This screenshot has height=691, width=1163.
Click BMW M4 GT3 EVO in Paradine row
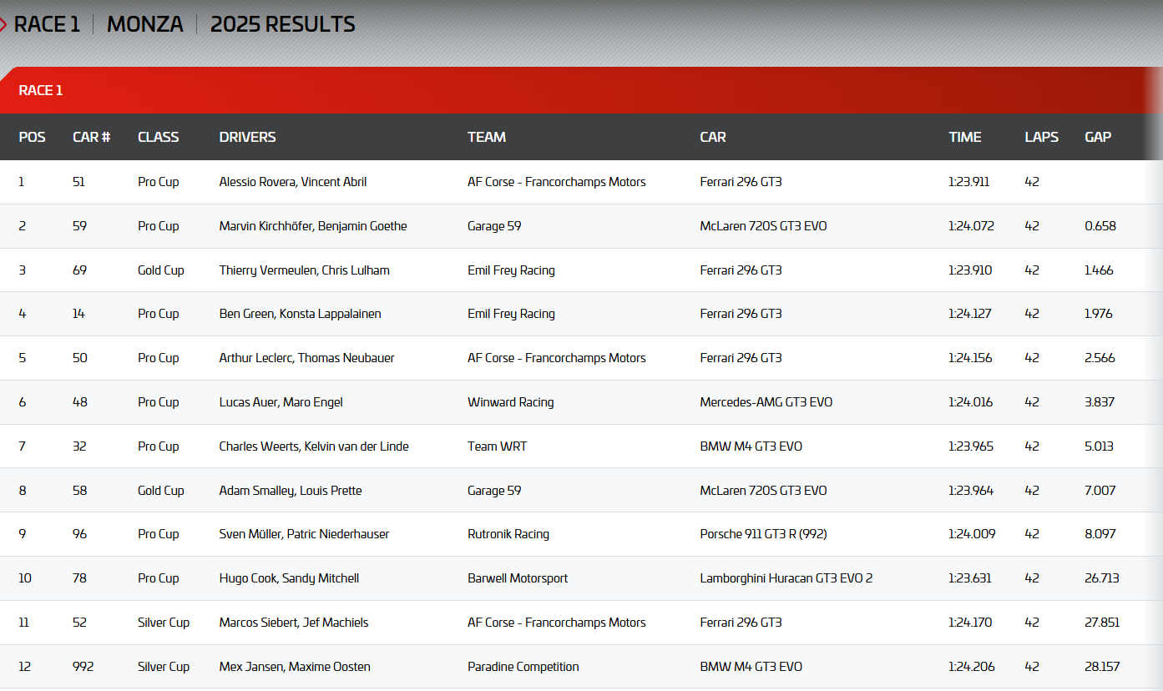tap(751, 667)
